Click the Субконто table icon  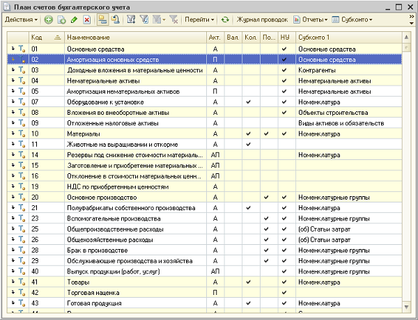(335, 19)
